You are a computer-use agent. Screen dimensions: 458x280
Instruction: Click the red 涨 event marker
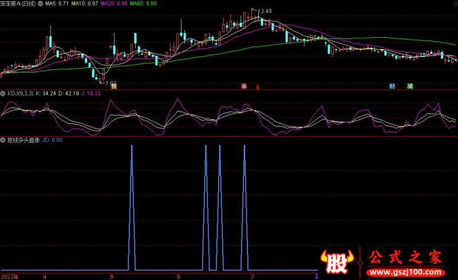[x=243, y=86]
